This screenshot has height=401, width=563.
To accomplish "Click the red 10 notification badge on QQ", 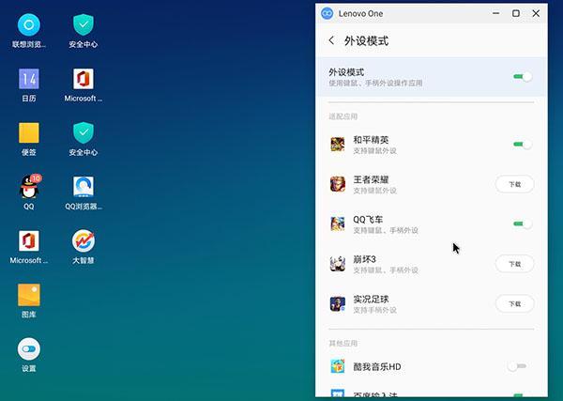I will (x=36, y=178).
